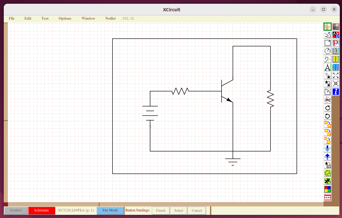342x218 pixels.
Task: Select the text tool (A icon)
Action: 327,67
